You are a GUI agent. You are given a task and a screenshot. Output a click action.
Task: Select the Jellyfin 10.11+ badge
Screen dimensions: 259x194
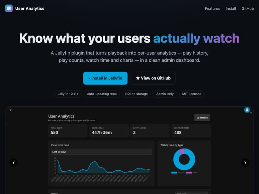(x=68, y=94)
